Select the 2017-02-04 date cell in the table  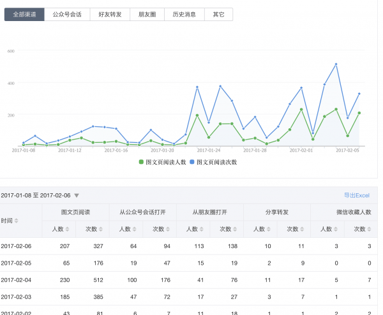(x=16, y=280)
